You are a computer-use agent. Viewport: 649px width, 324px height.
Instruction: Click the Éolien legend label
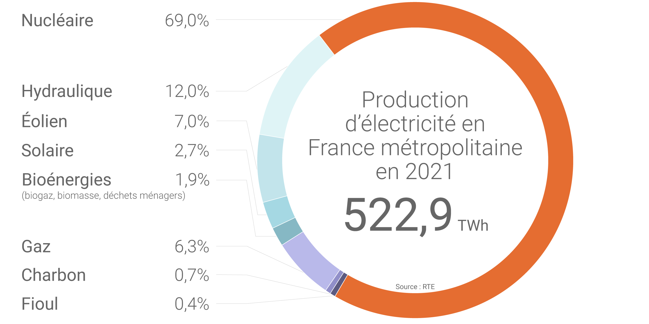coord(44,121)
